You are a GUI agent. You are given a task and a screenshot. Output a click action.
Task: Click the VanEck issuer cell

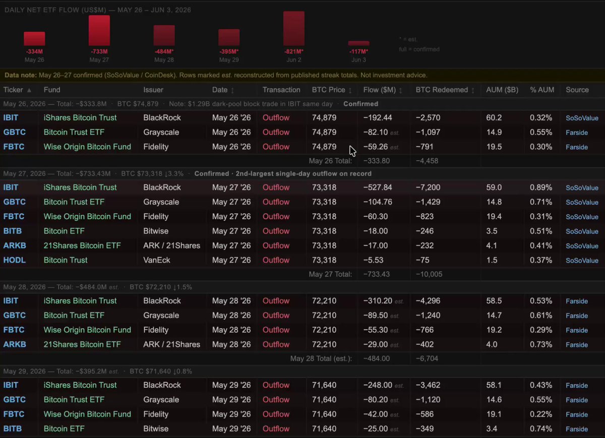(x=157, y=260)
